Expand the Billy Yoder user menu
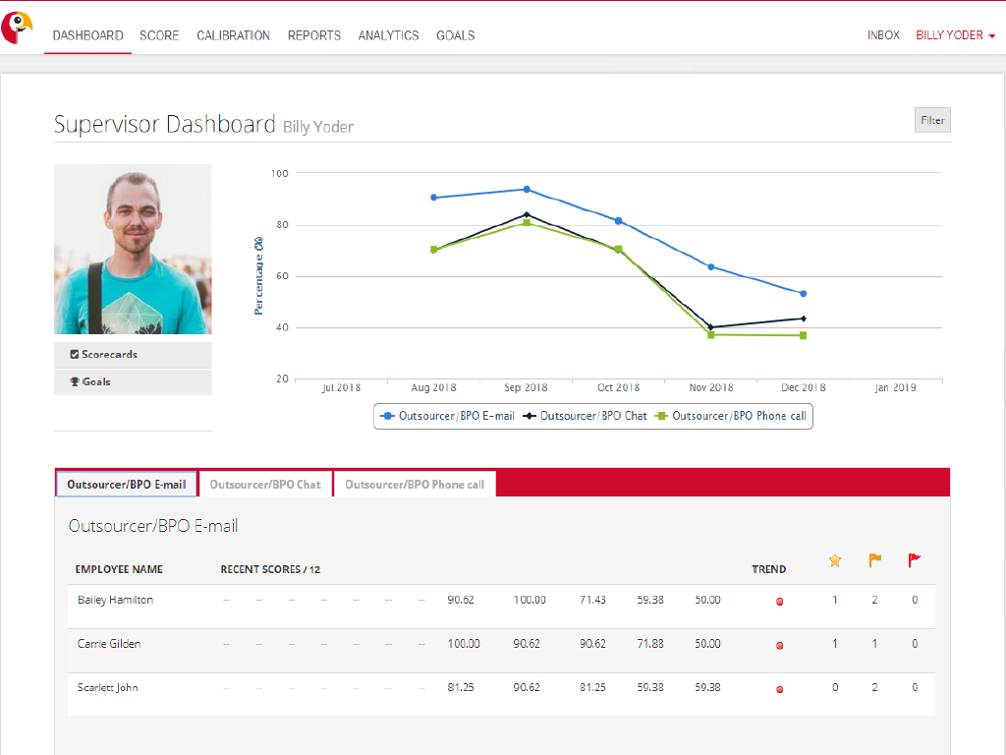 click(955, 35)
